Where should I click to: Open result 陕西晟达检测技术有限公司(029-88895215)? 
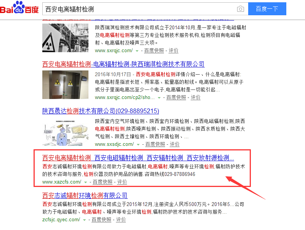click(x=101, y=111)
